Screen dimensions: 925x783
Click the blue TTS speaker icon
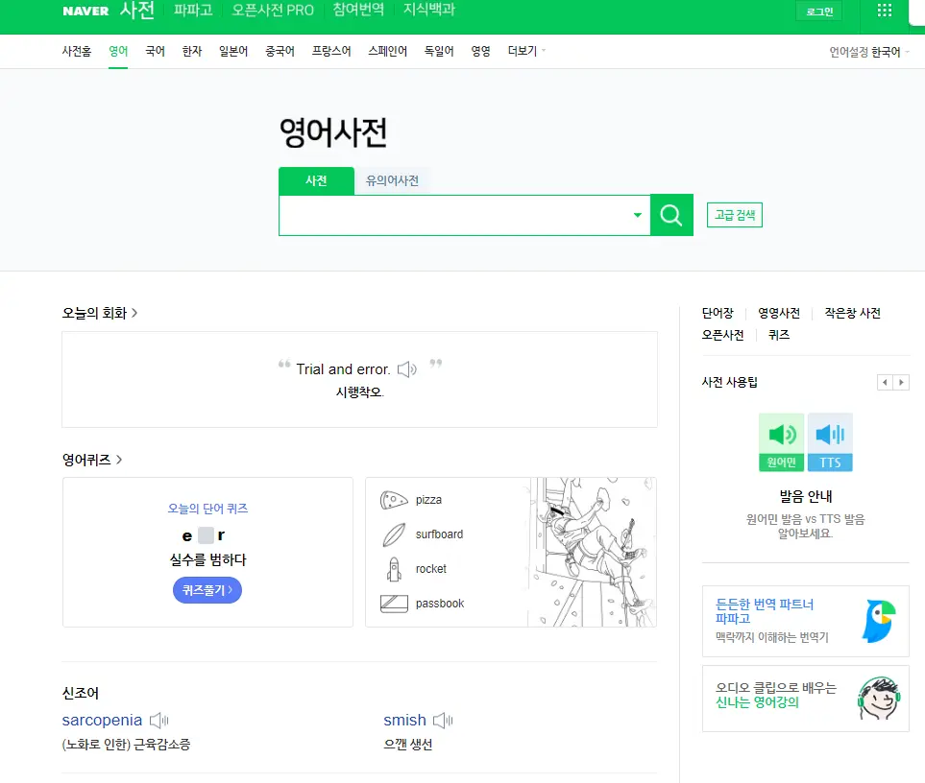[830, 442]
